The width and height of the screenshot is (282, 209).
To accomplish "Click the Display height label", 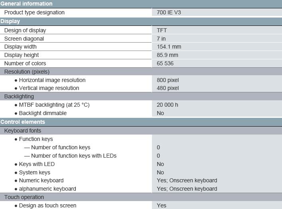I will coord(22,55).
